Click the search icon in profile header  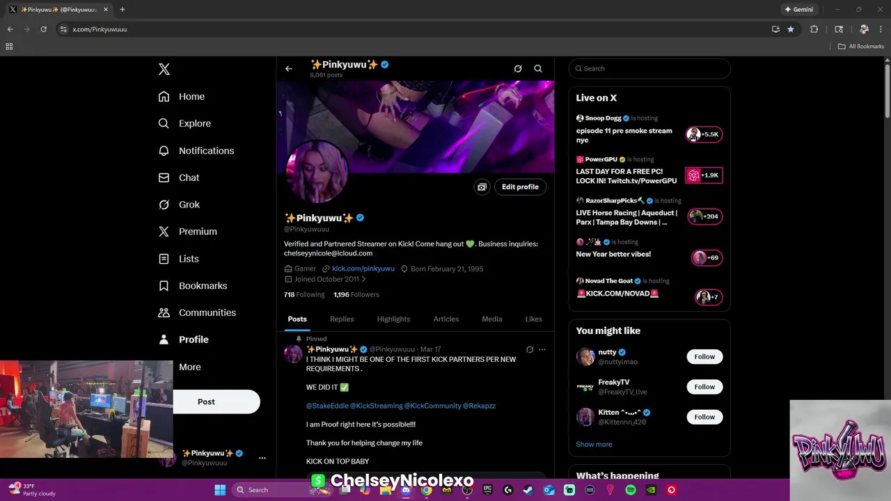pyautogui.click(x=538, y=69)
